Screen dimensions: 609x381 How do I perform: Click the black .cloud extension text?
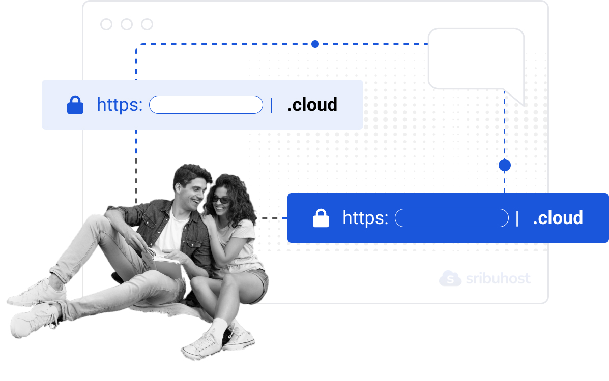pos(312,105)
